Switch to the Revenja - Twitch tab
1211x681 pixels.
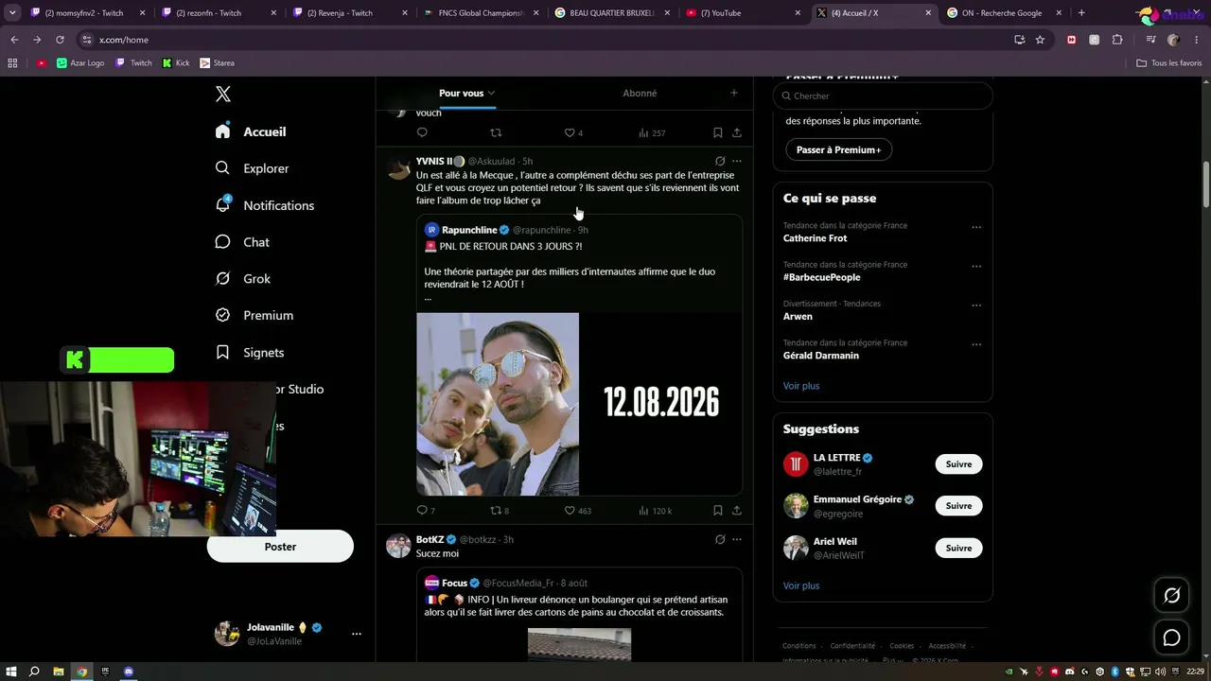[348, 13]
